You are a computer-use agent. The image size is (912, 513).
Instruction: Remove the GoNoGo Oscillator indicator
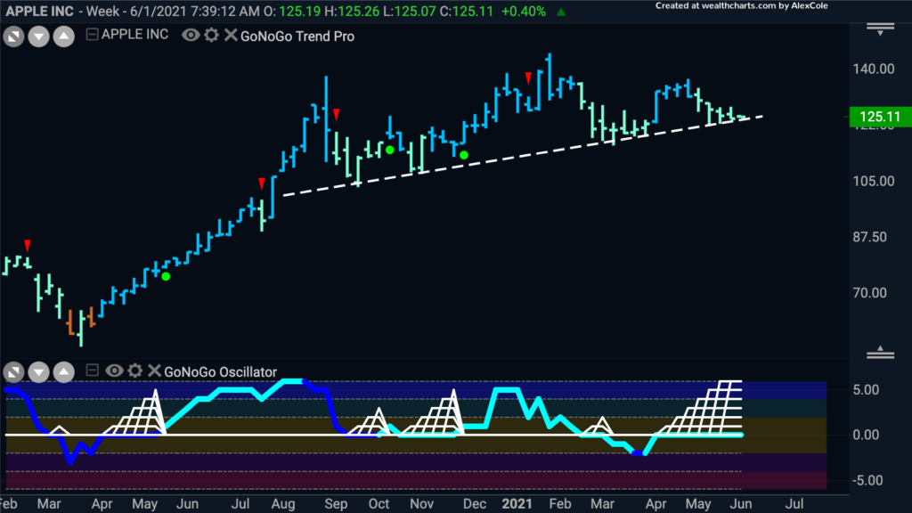pyautogui.click(x=154, y=370)
